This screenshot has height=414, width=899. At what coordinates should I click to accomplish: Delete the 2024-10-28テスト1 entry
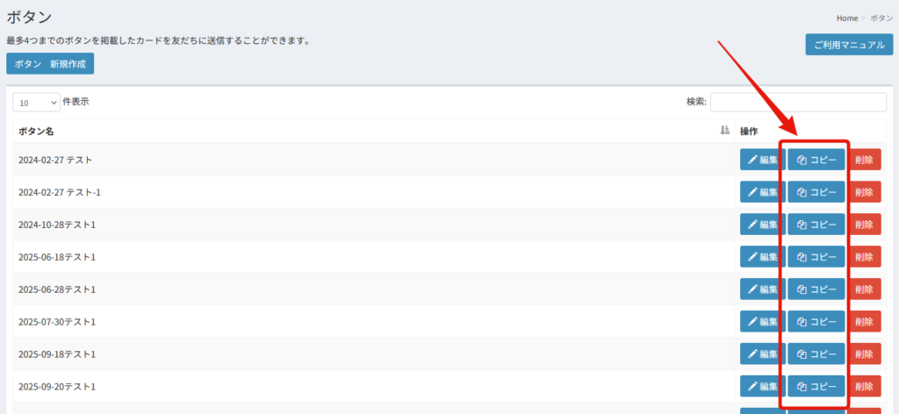point(864,225)
